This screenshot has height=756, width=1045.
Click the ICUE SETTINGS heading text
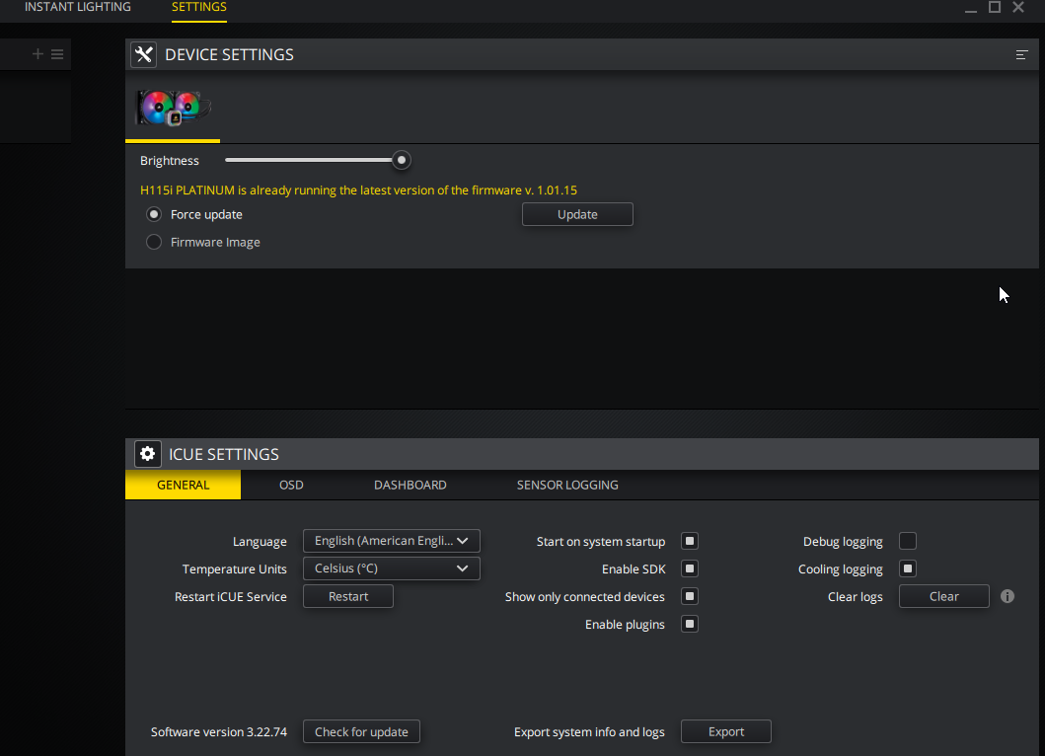point(223,454)
